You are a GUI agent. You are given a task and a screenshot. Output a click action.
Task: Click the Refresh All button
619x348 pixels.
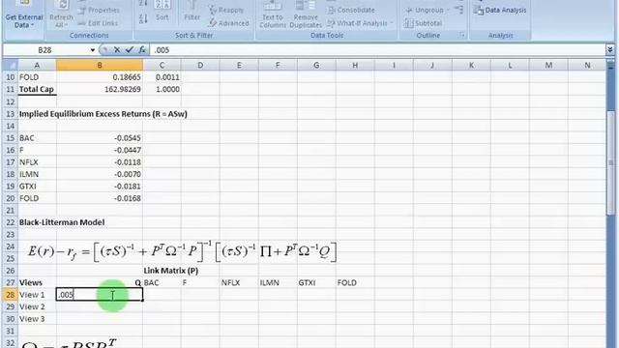coord(61,15)
